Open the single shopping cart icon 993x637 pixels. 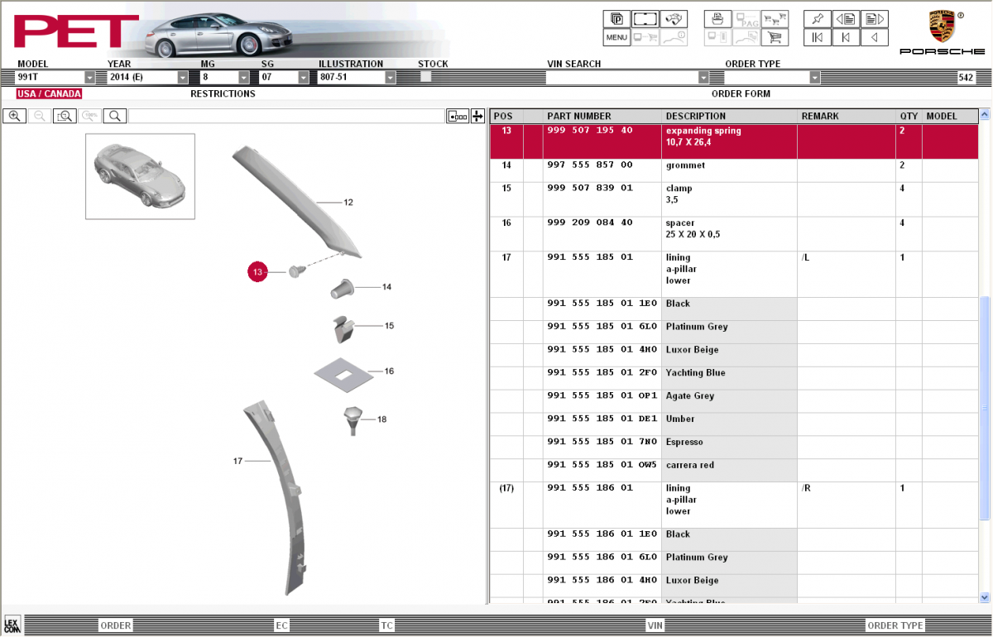pyautogui.click(x=775, y=38)
